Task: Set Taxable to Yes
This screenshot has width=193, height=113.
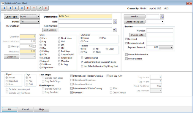Action: (82, 52)
